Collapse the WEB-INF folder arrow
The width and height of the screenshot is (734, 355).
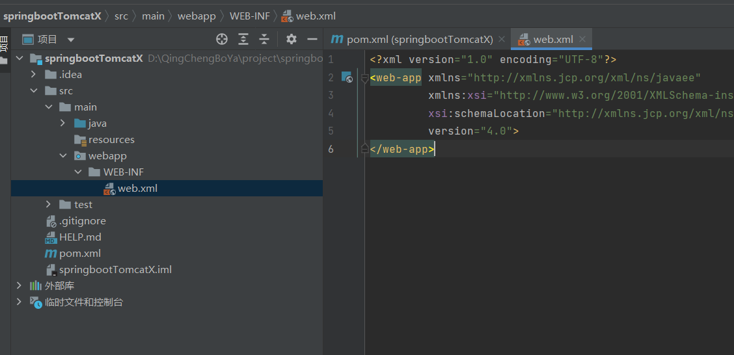[78, 172]
